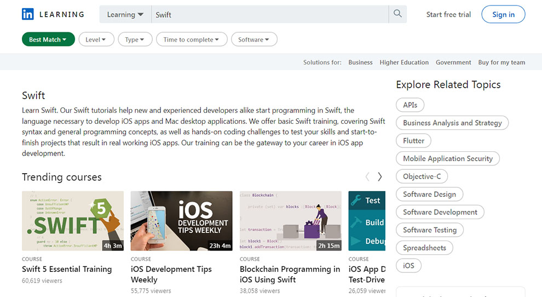Click the Swift page heading

click(33, 95)
